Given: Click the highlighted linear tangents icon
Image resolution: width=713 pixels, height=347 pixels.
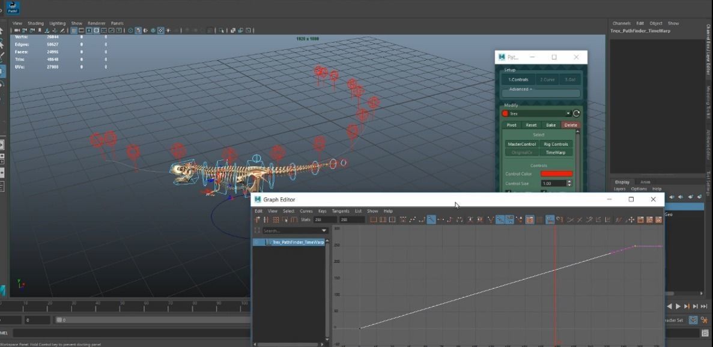Looking at the screenshot, I should [431, 220].
